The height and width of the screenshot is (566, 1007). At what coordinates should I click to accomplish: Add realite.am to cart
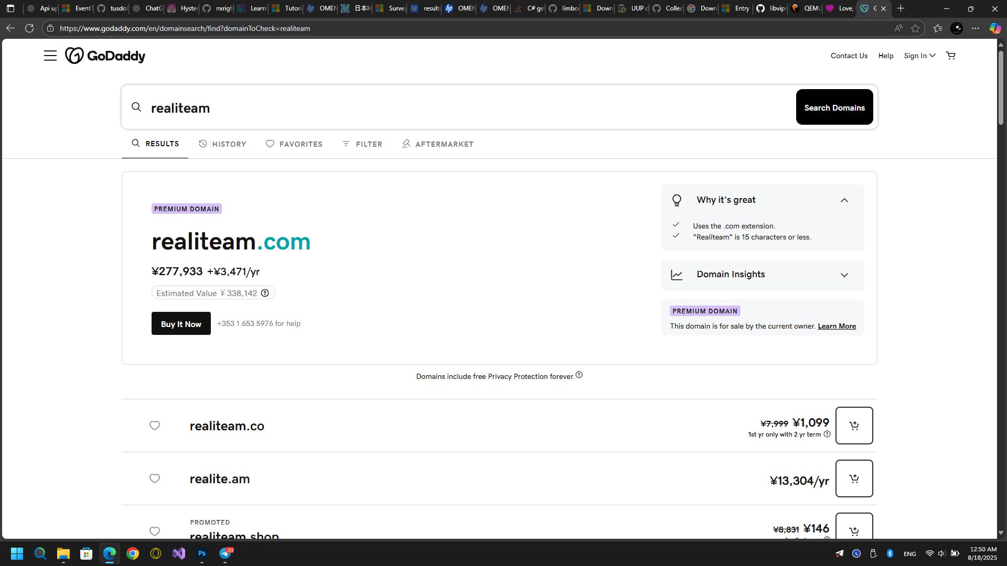(854, 478)
